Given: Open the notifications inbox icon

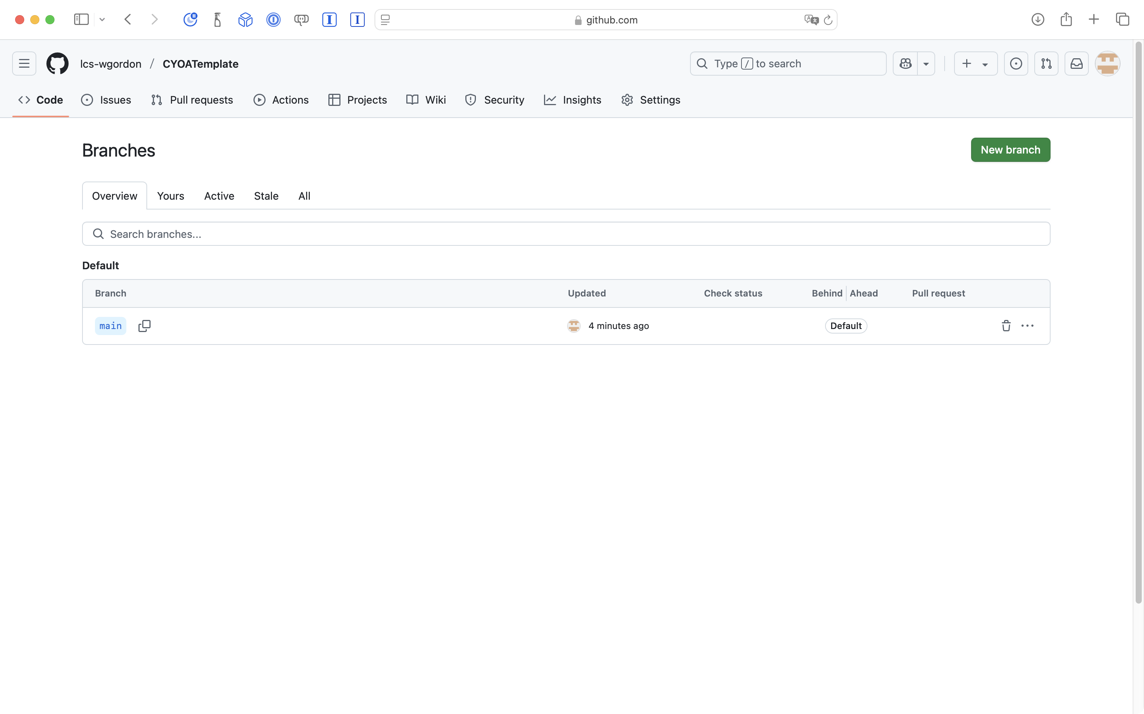Looking at the screenshot, I should 1076,64.
